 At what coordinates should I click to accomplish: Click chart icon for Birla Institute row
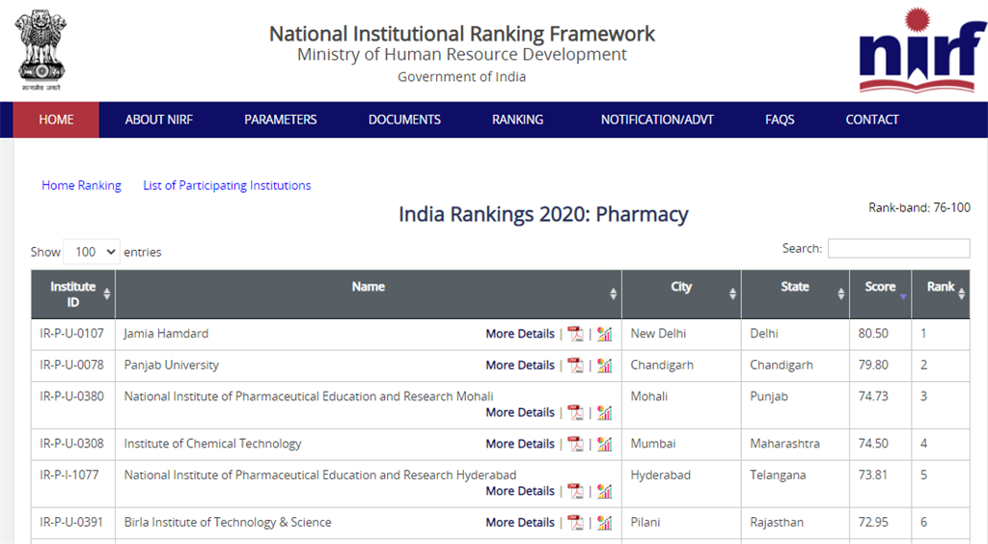click(x=605, y=523)
